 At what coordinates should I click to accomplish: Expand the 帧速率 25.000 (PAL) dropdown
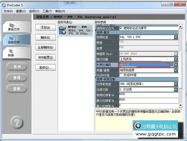coord(176,53)
